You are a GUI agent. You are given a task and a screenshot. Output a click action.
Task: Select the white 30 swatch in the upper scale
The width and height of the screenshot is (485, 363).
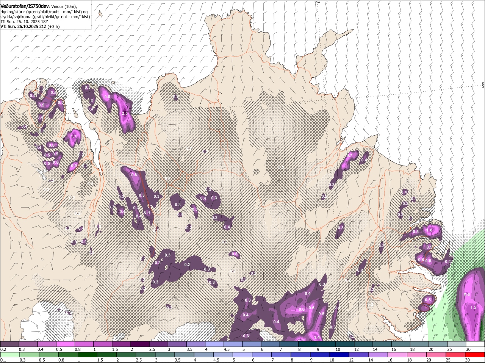pyautogui.click(x=475, y=344)
